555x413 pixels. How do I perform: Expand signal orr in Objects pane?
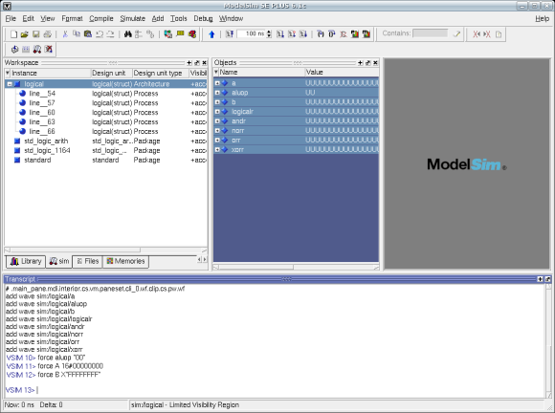click(217, 141)
